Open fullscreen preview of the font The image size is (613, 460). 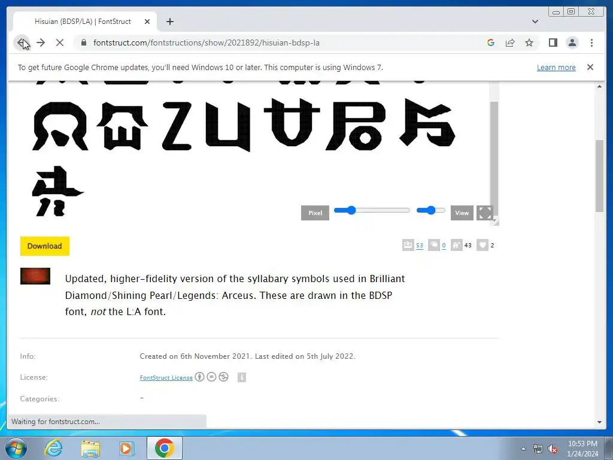[484, 213]
